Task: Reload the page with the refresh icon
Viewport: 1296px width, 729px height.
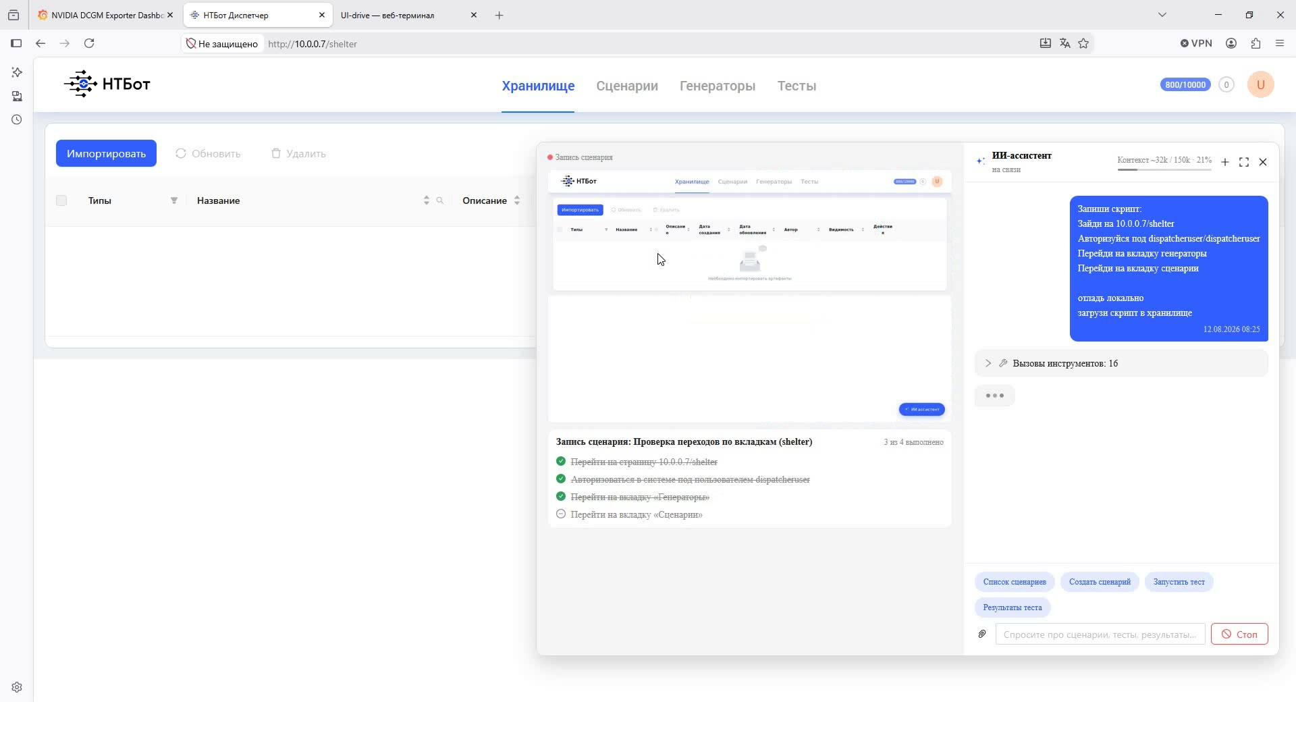Action: pyautogui.click(x=89, y=43)
